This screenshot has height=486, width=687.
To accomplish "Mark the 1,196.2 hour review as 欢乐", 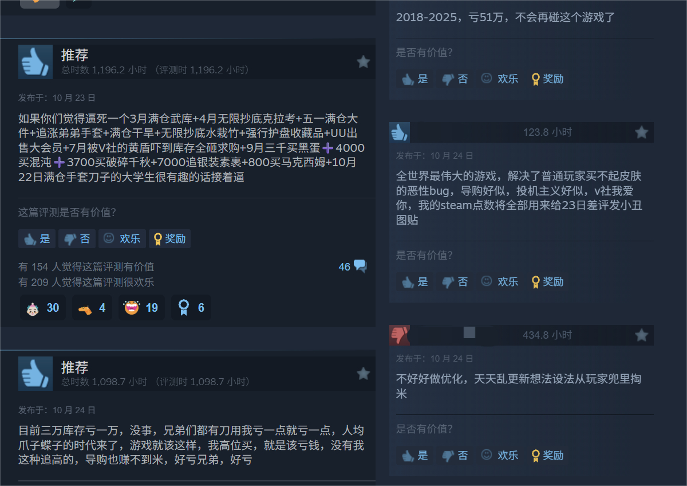I will [122, 239].
